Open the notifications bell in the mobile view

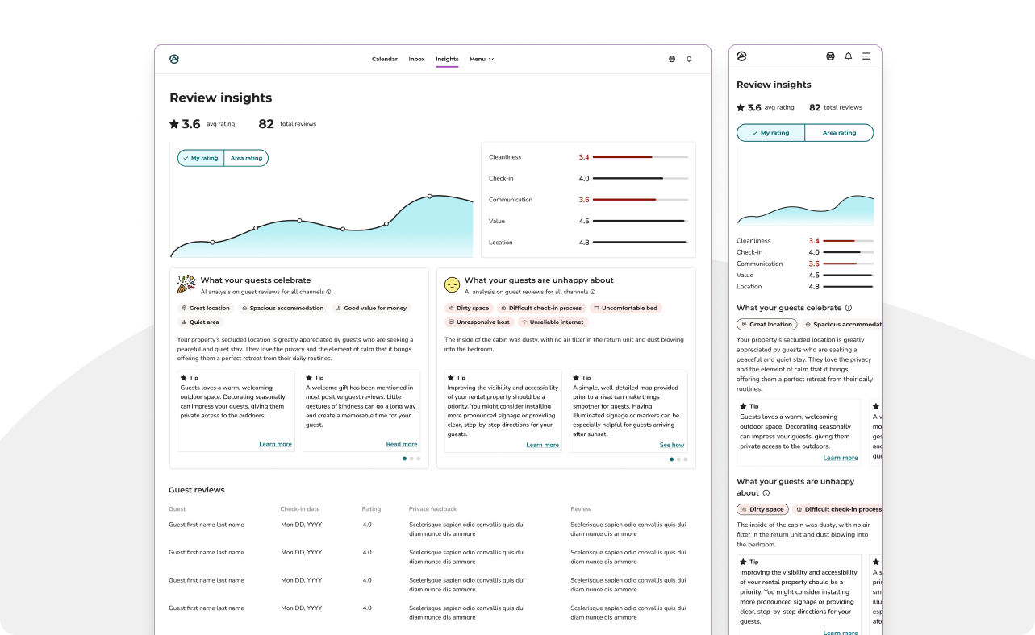(x=849, y=56)
